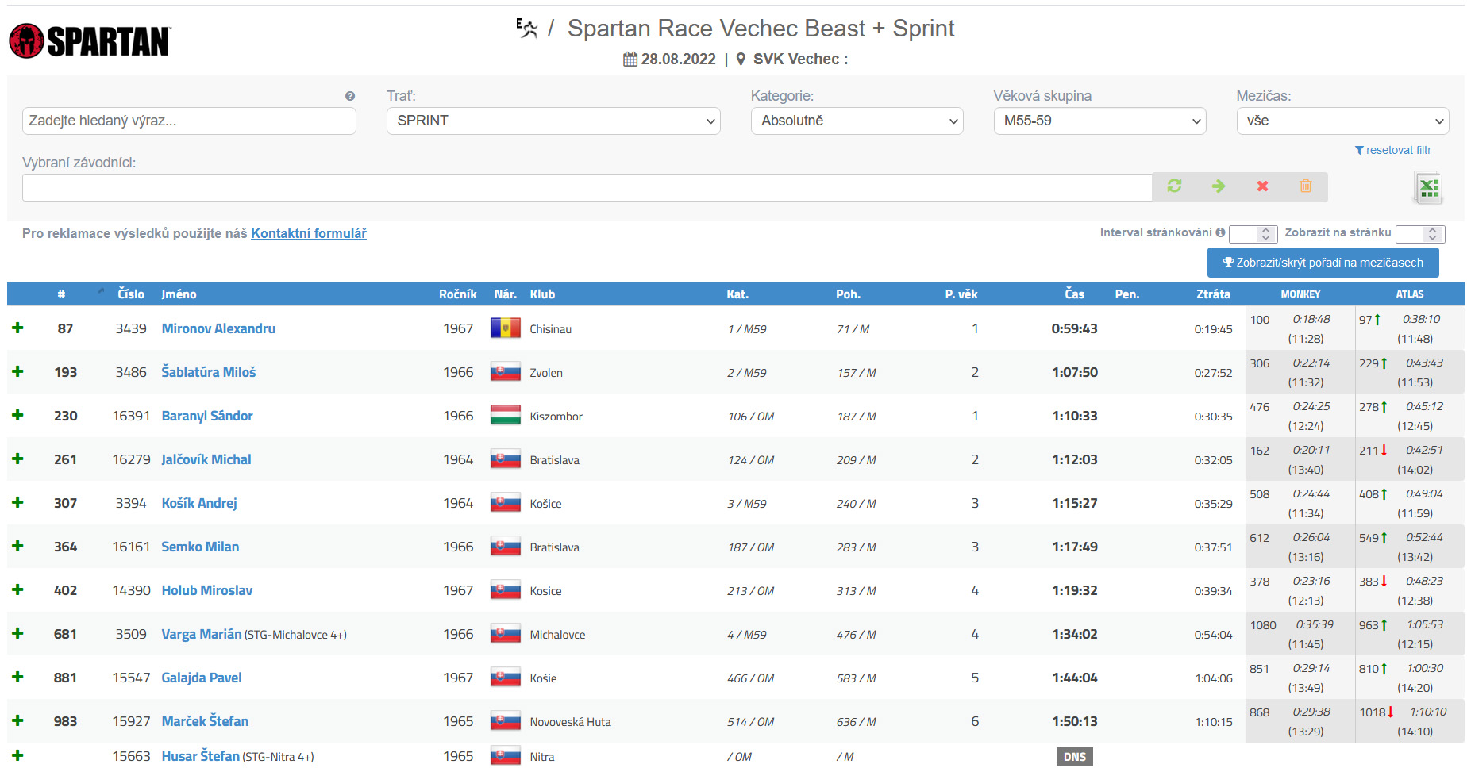Export results via Excel icon

1429,188
